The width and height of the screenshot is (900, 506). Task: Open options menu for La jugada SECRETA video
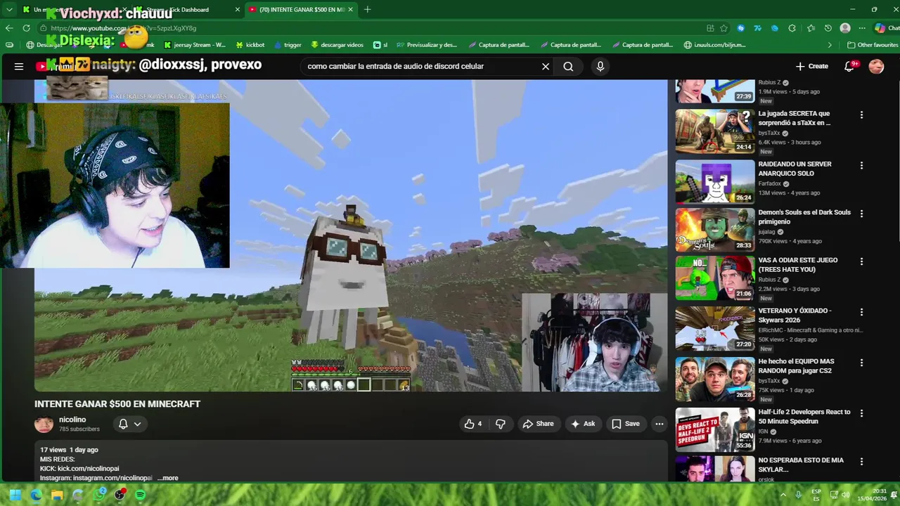pos(861,115)
